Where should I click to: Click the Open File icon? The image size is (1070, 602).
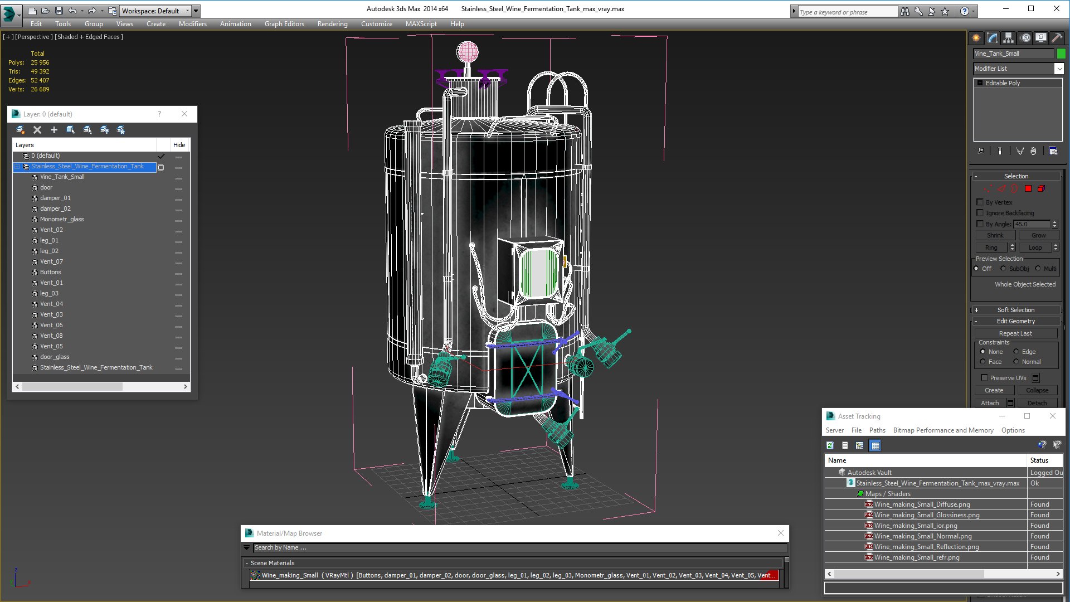[x=46, y=11]
